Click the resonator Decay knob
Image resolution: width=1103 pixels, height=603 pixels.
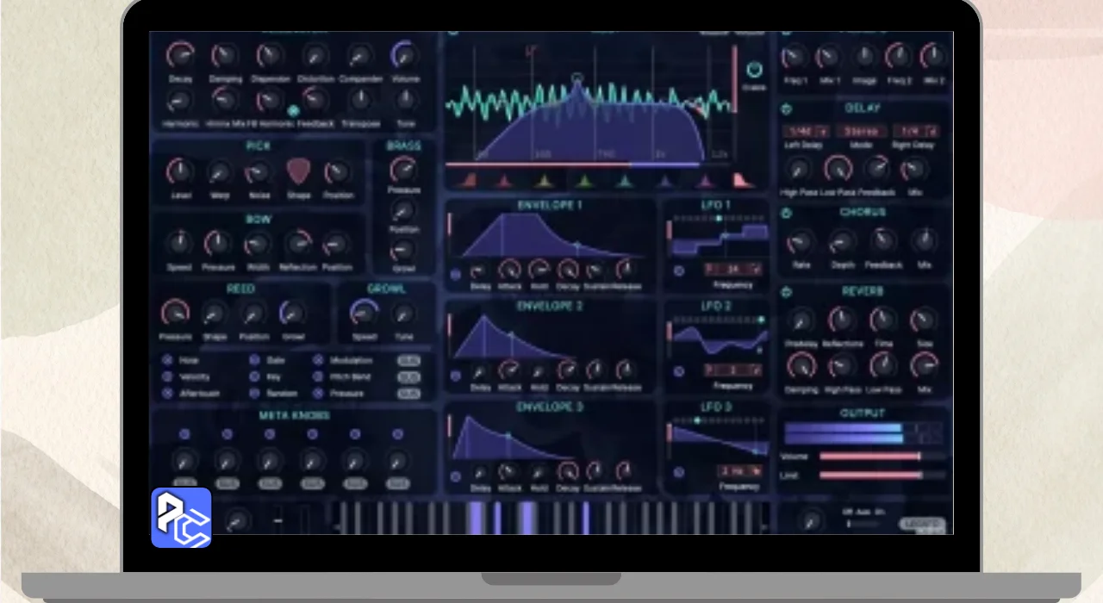point(180,56)
